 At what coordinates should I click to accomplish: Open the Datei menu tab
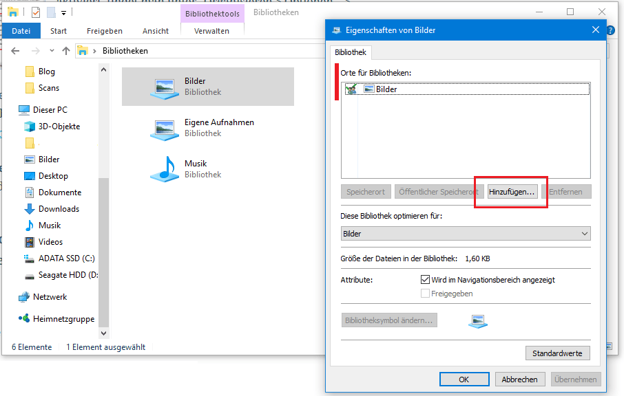21,31
